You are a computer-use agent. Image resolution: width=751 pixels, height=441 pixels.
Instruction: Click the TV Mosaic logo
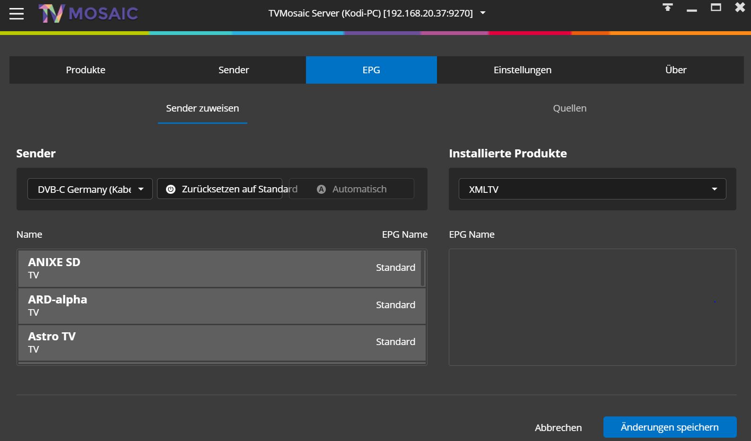tap(88, 14)
